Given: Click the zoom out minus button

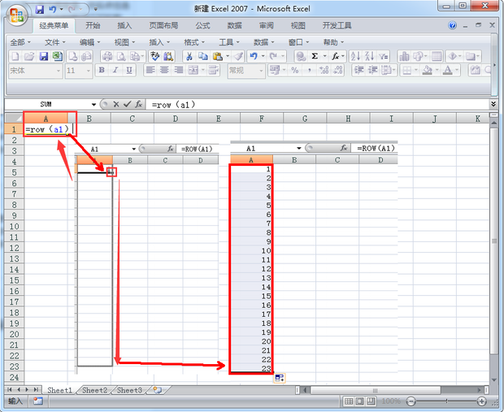Looking at the screenshot, I should pos(411,401).
